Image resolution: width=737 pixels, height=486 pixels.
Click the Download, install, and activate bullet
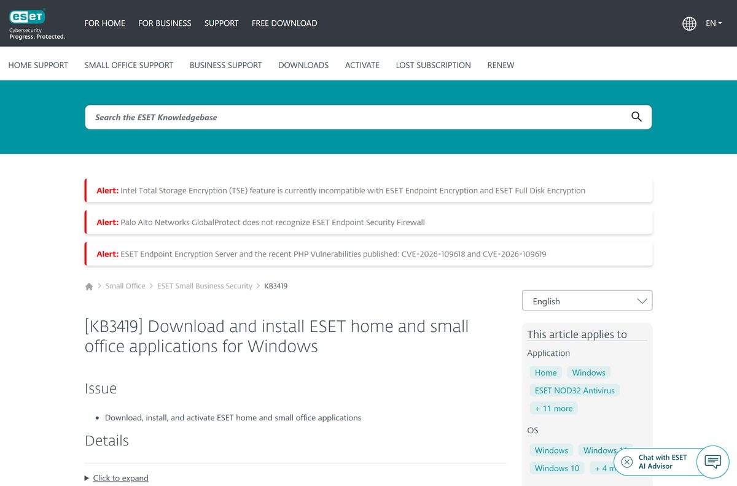coord(233,418)
